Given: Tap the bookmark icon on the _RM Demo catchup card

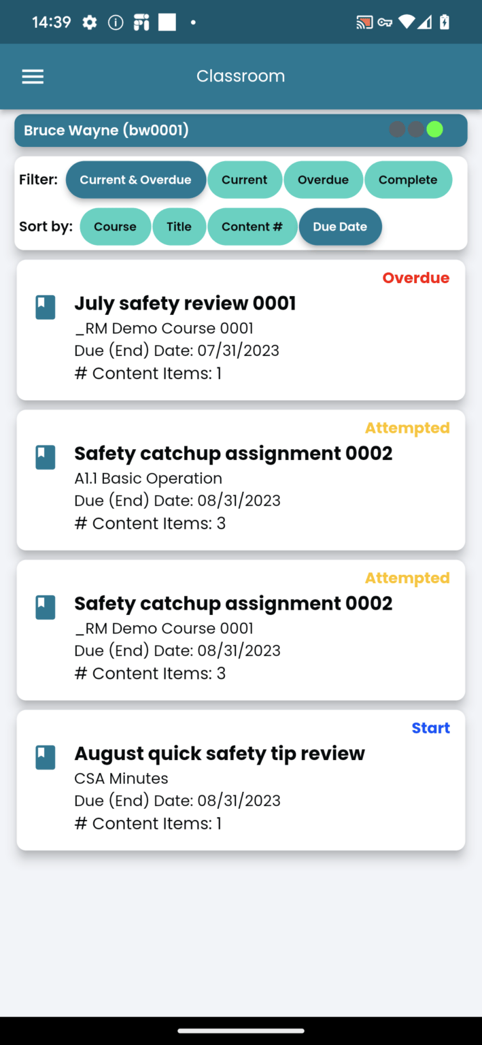Looking at the screenshot, I should tap(45, 607).
